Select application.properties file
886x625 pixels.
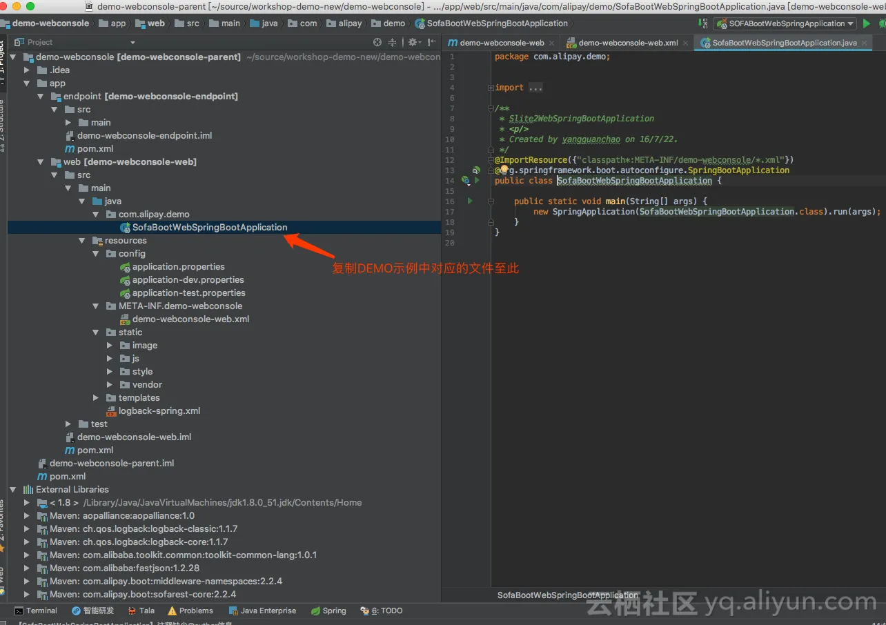[x=172, y=266]
